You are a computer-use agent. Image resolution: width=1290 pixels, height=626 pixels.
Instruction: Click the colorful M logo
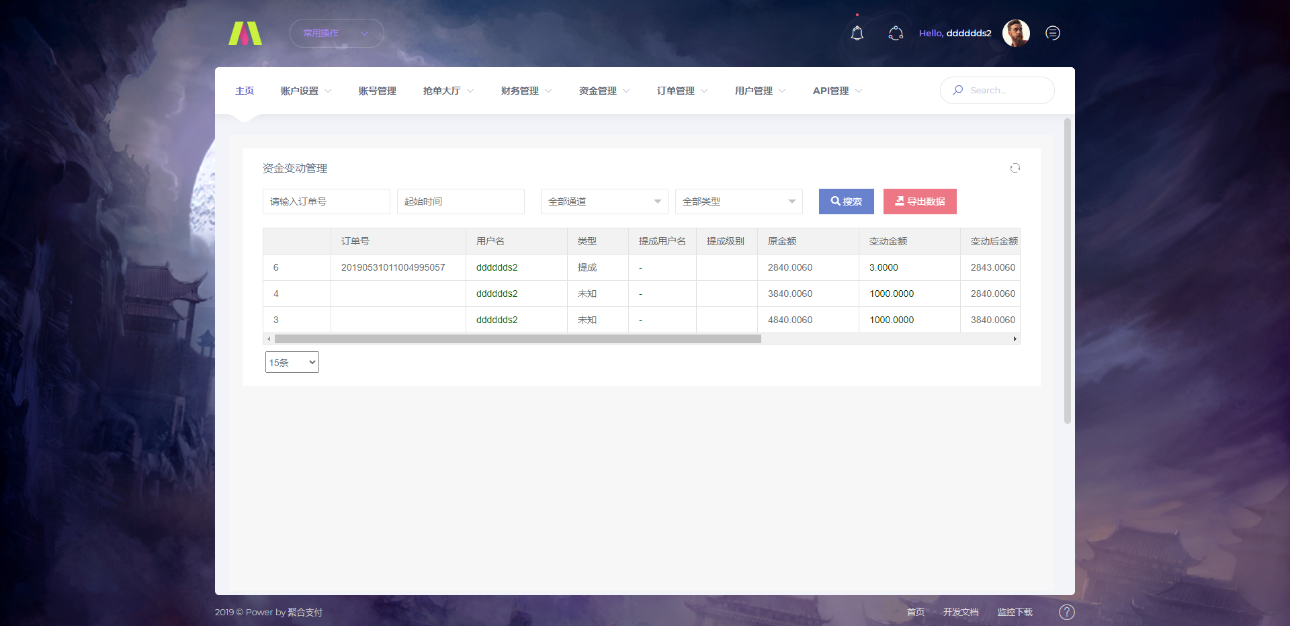[x=245, y=33]
